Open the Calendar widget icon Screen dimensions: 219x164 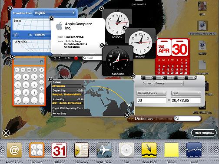[x=59, y=151]
